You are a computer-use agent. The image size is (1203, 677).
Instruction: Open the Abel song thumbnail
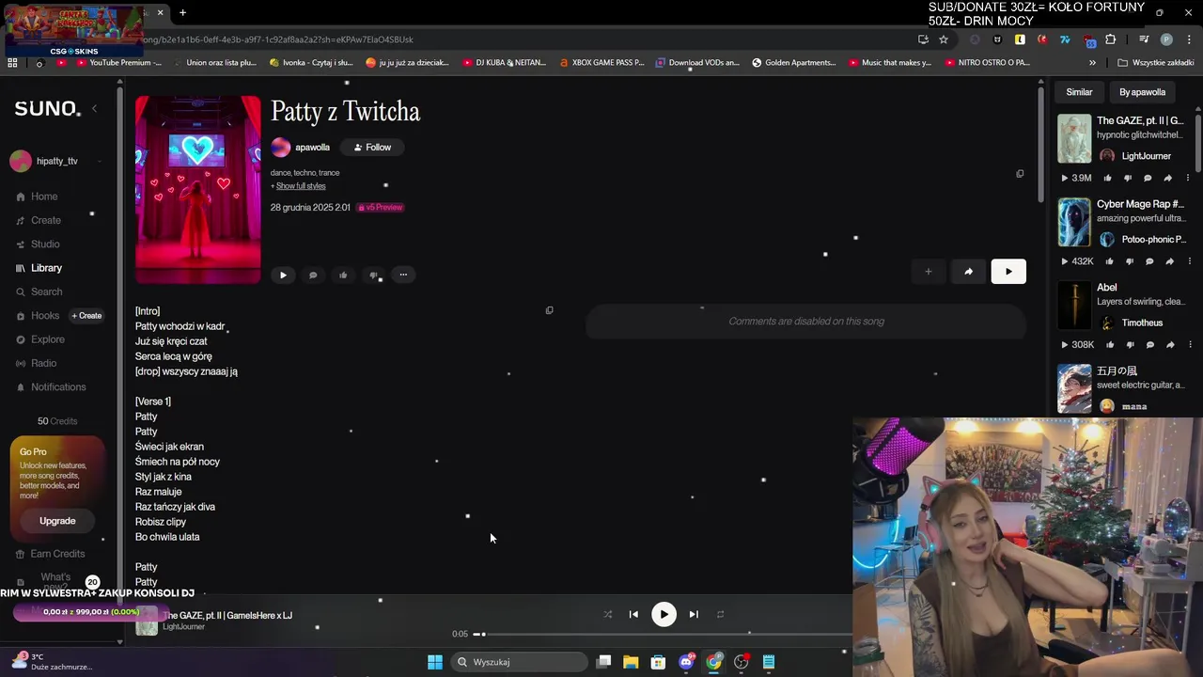(1074, 306)
